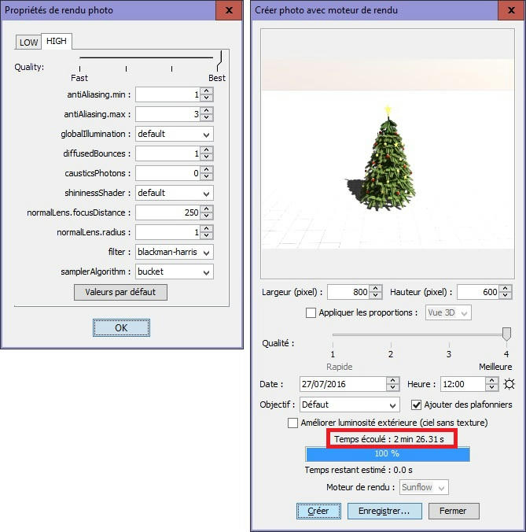The width and height of the screenshot is (526, 532).
Task: Click the Largeur (pixel) field showing 800
Action: pos(348,292)
